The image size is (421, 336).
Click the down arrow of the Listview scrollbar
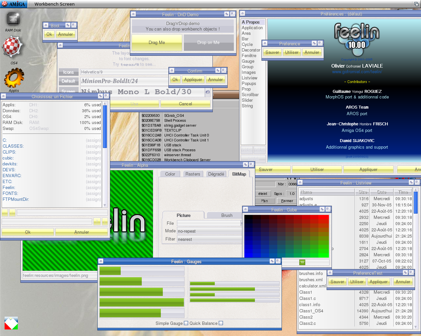[x=415, y=327]
